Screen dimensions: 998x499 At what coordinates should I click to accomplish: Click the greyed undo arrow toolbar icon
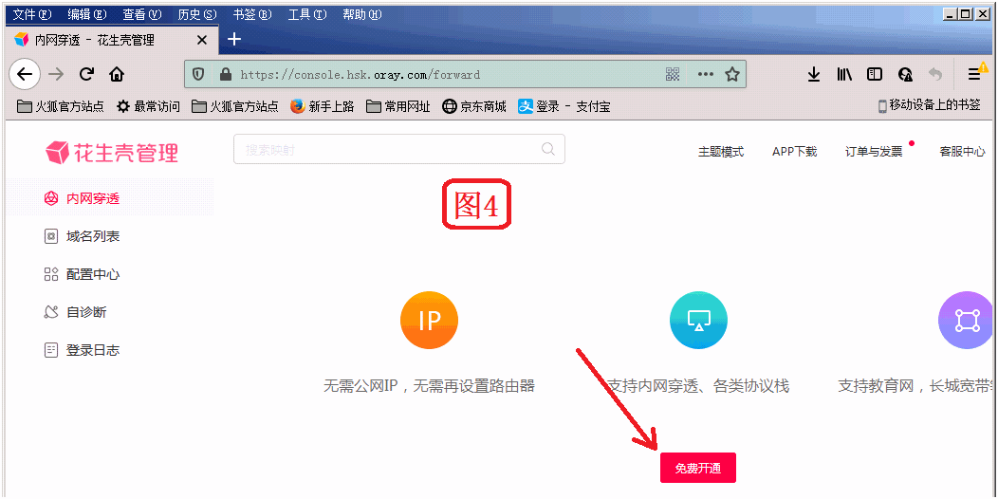click(935, 74)
